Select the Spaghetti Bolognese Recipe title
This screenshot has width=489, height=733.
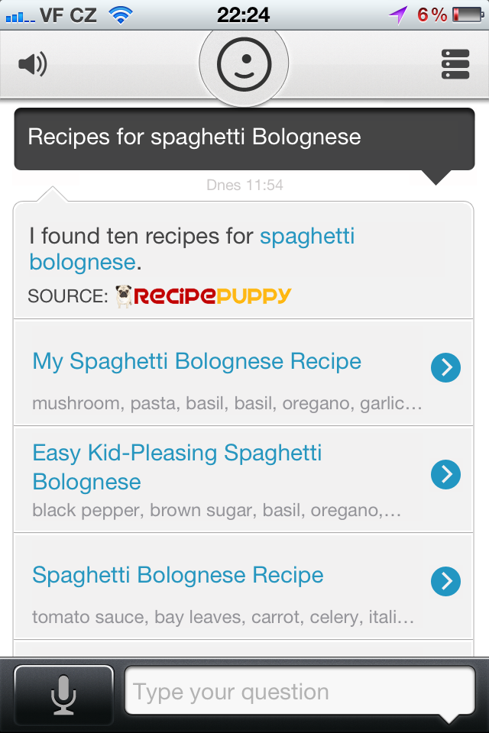pyautogui.click(x=178, y=575)
